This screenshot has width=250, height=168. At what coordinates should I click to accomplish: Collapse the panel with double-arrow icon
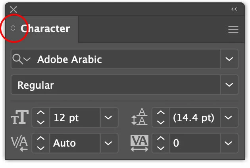[234, 9]
